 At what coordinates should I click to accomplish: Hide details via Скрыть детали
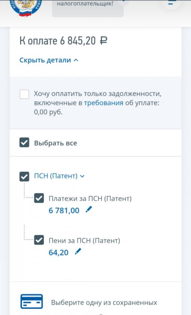click(x=45, y=60)
